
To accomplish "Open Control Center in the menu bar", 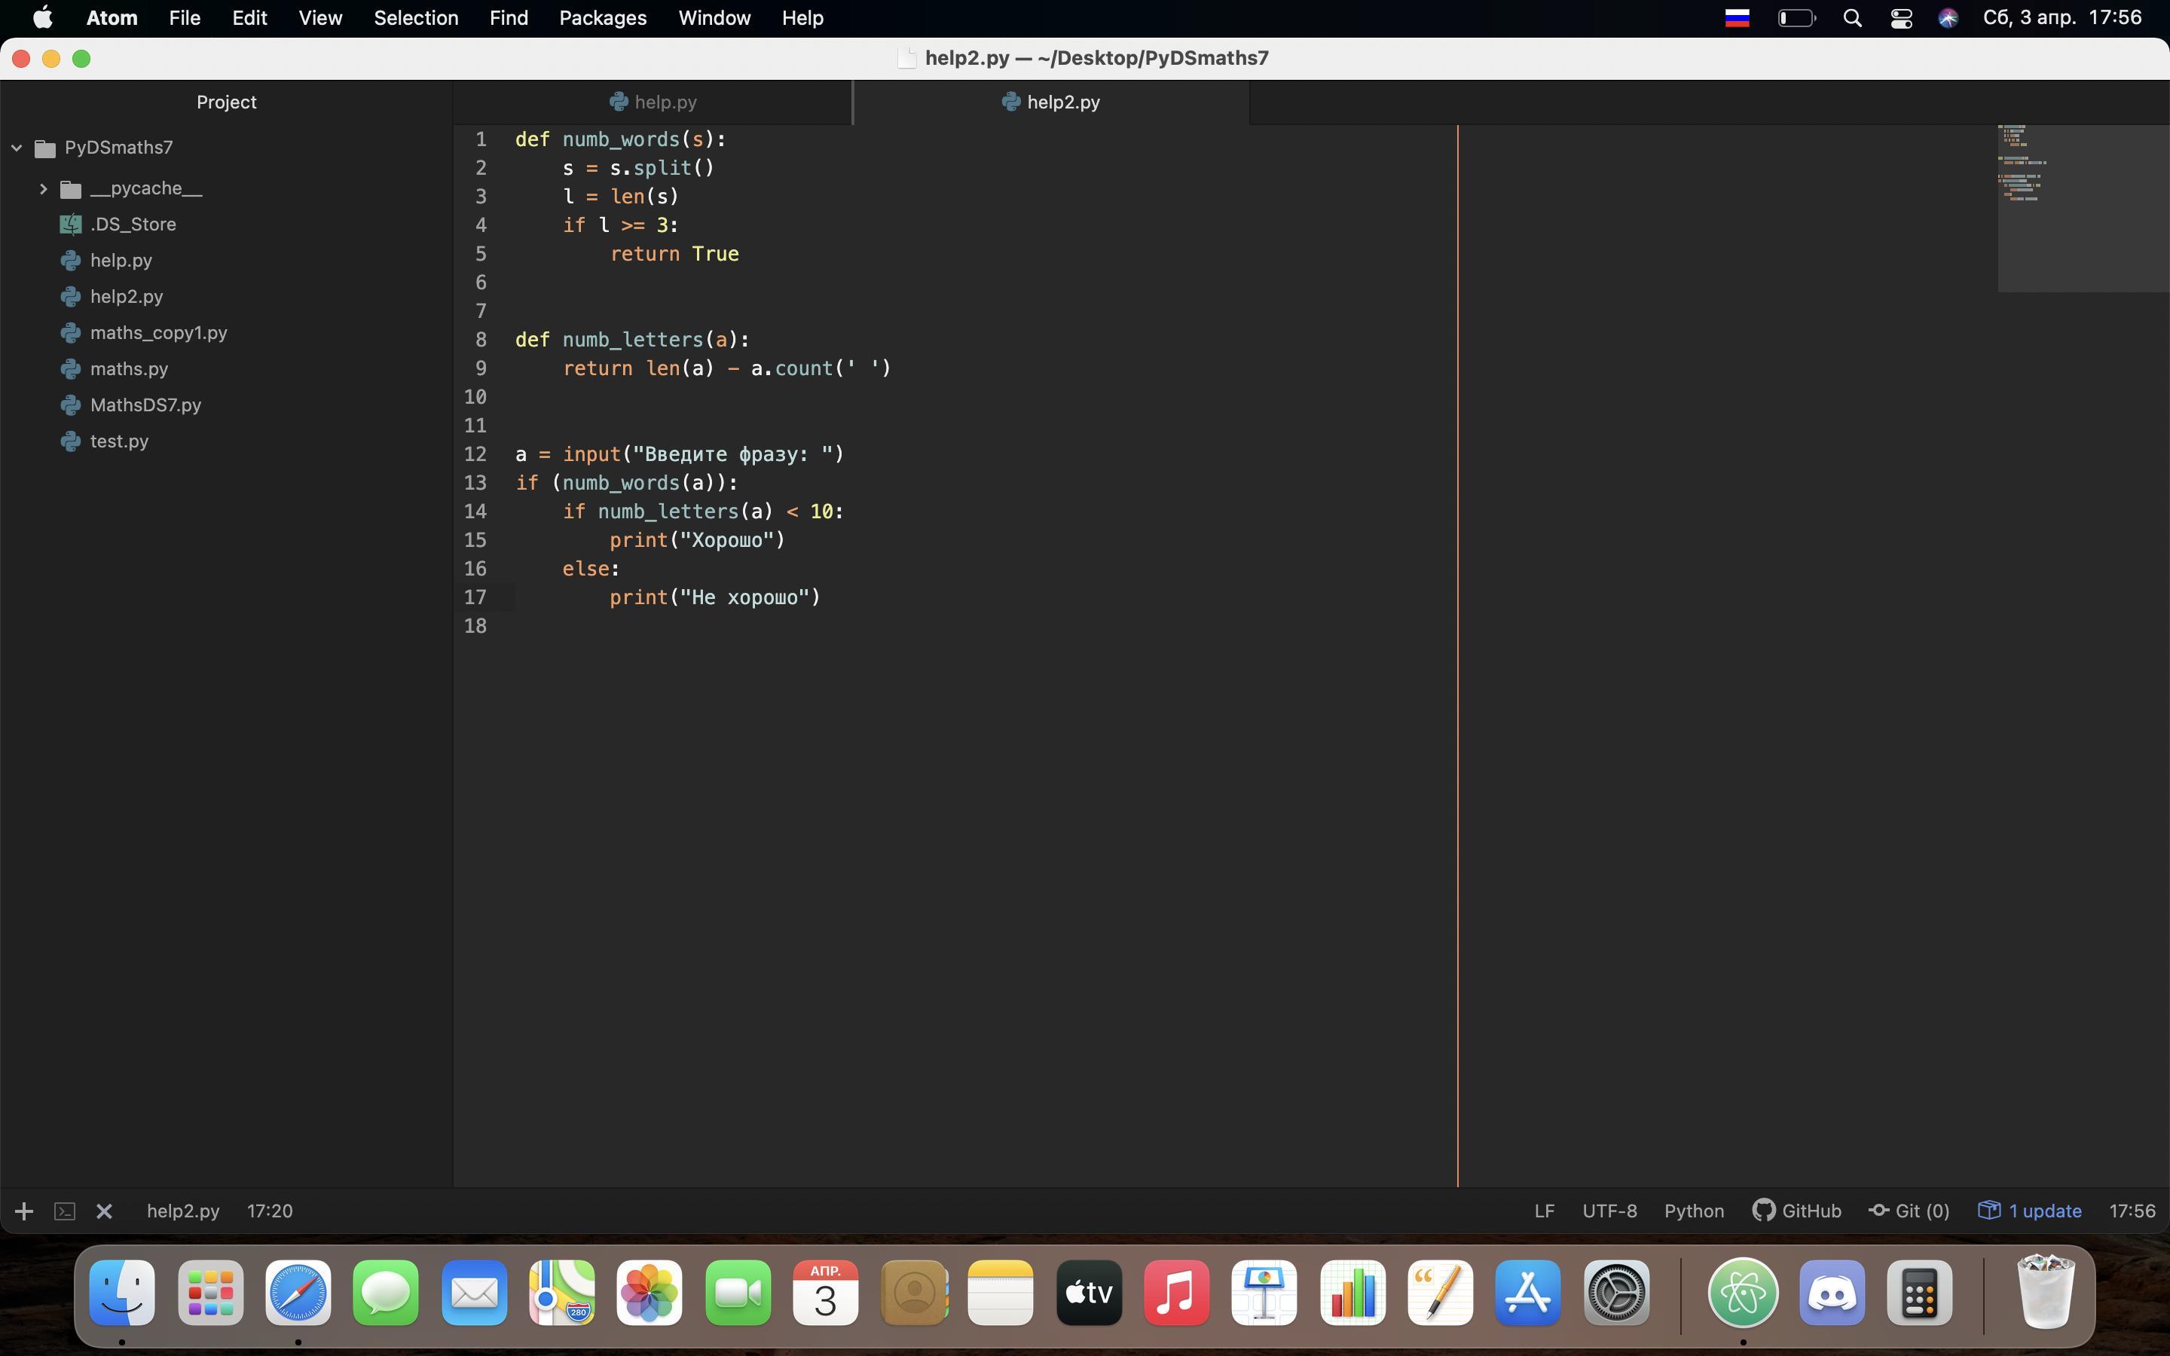I will point(1901,18).
